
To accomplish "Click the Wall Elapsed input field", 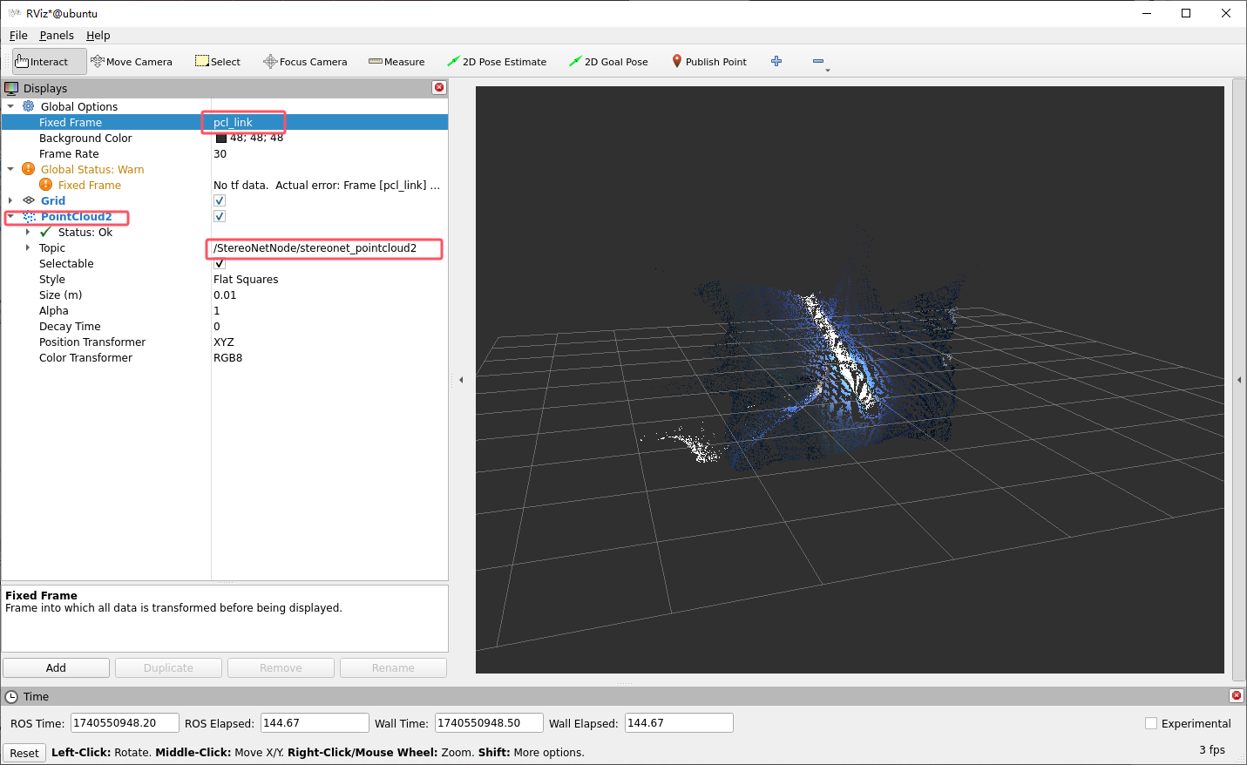I will [x=679, y=723].
